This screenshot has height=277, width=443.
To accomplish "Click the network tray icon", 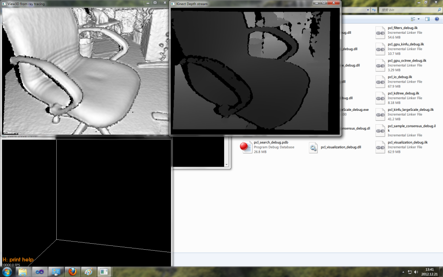I will pos(410,272).
